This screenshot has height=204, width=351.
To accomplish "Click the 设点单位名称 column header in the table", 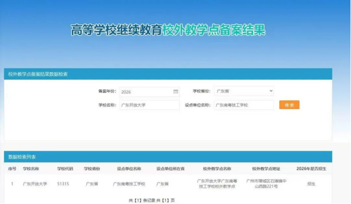I will click(x=129, y=169).
